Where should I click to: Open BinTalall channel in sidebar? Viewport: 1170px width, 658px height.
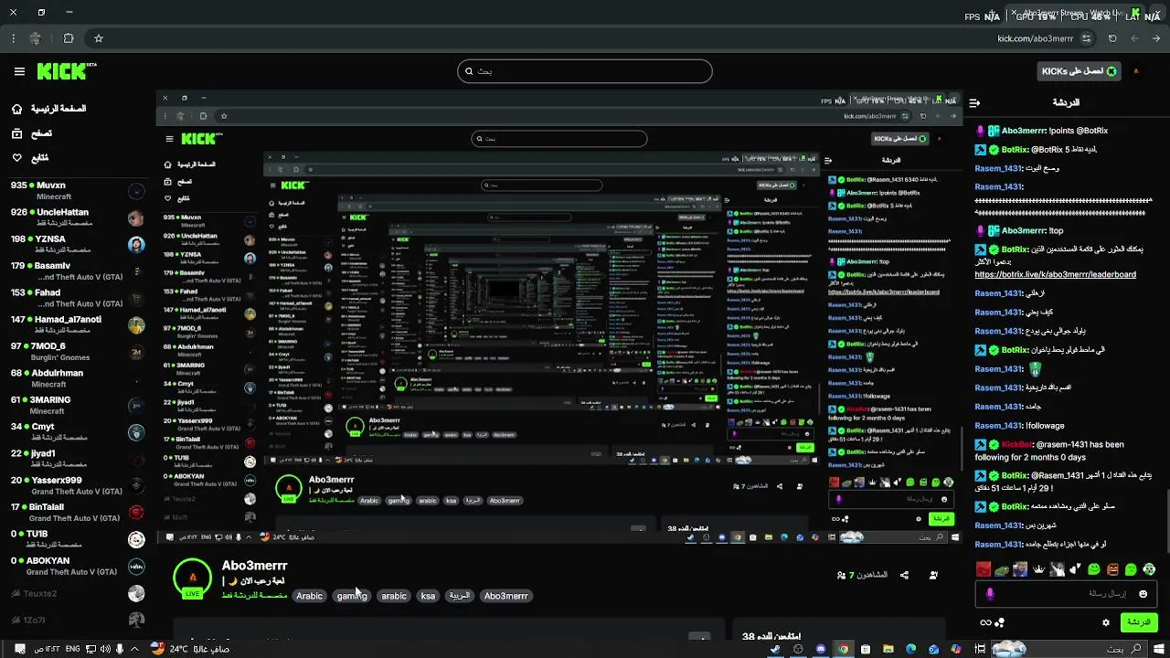77,513
